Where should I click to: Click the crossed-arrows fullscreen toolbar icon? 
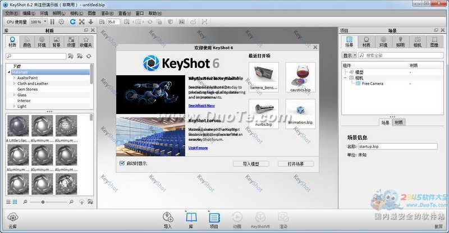tap(81, 22)
